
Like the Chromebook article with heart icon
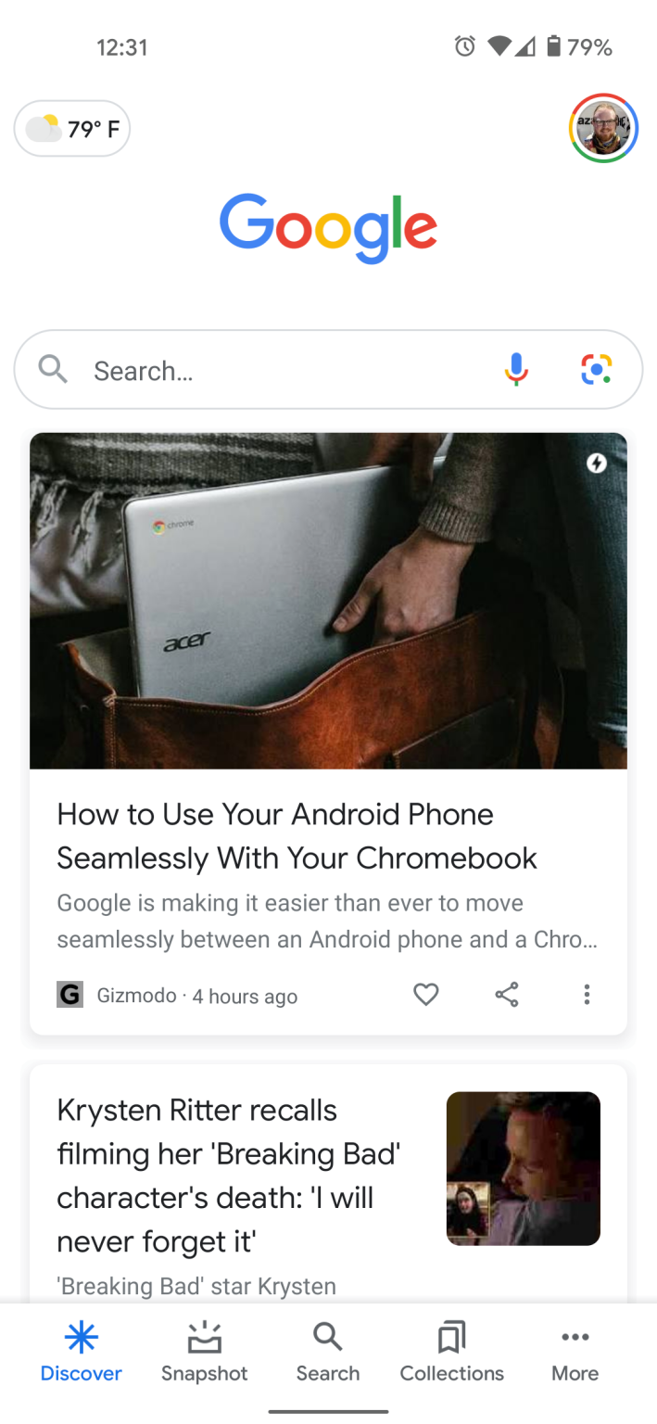pyautogui.click(x=425, y=995)
